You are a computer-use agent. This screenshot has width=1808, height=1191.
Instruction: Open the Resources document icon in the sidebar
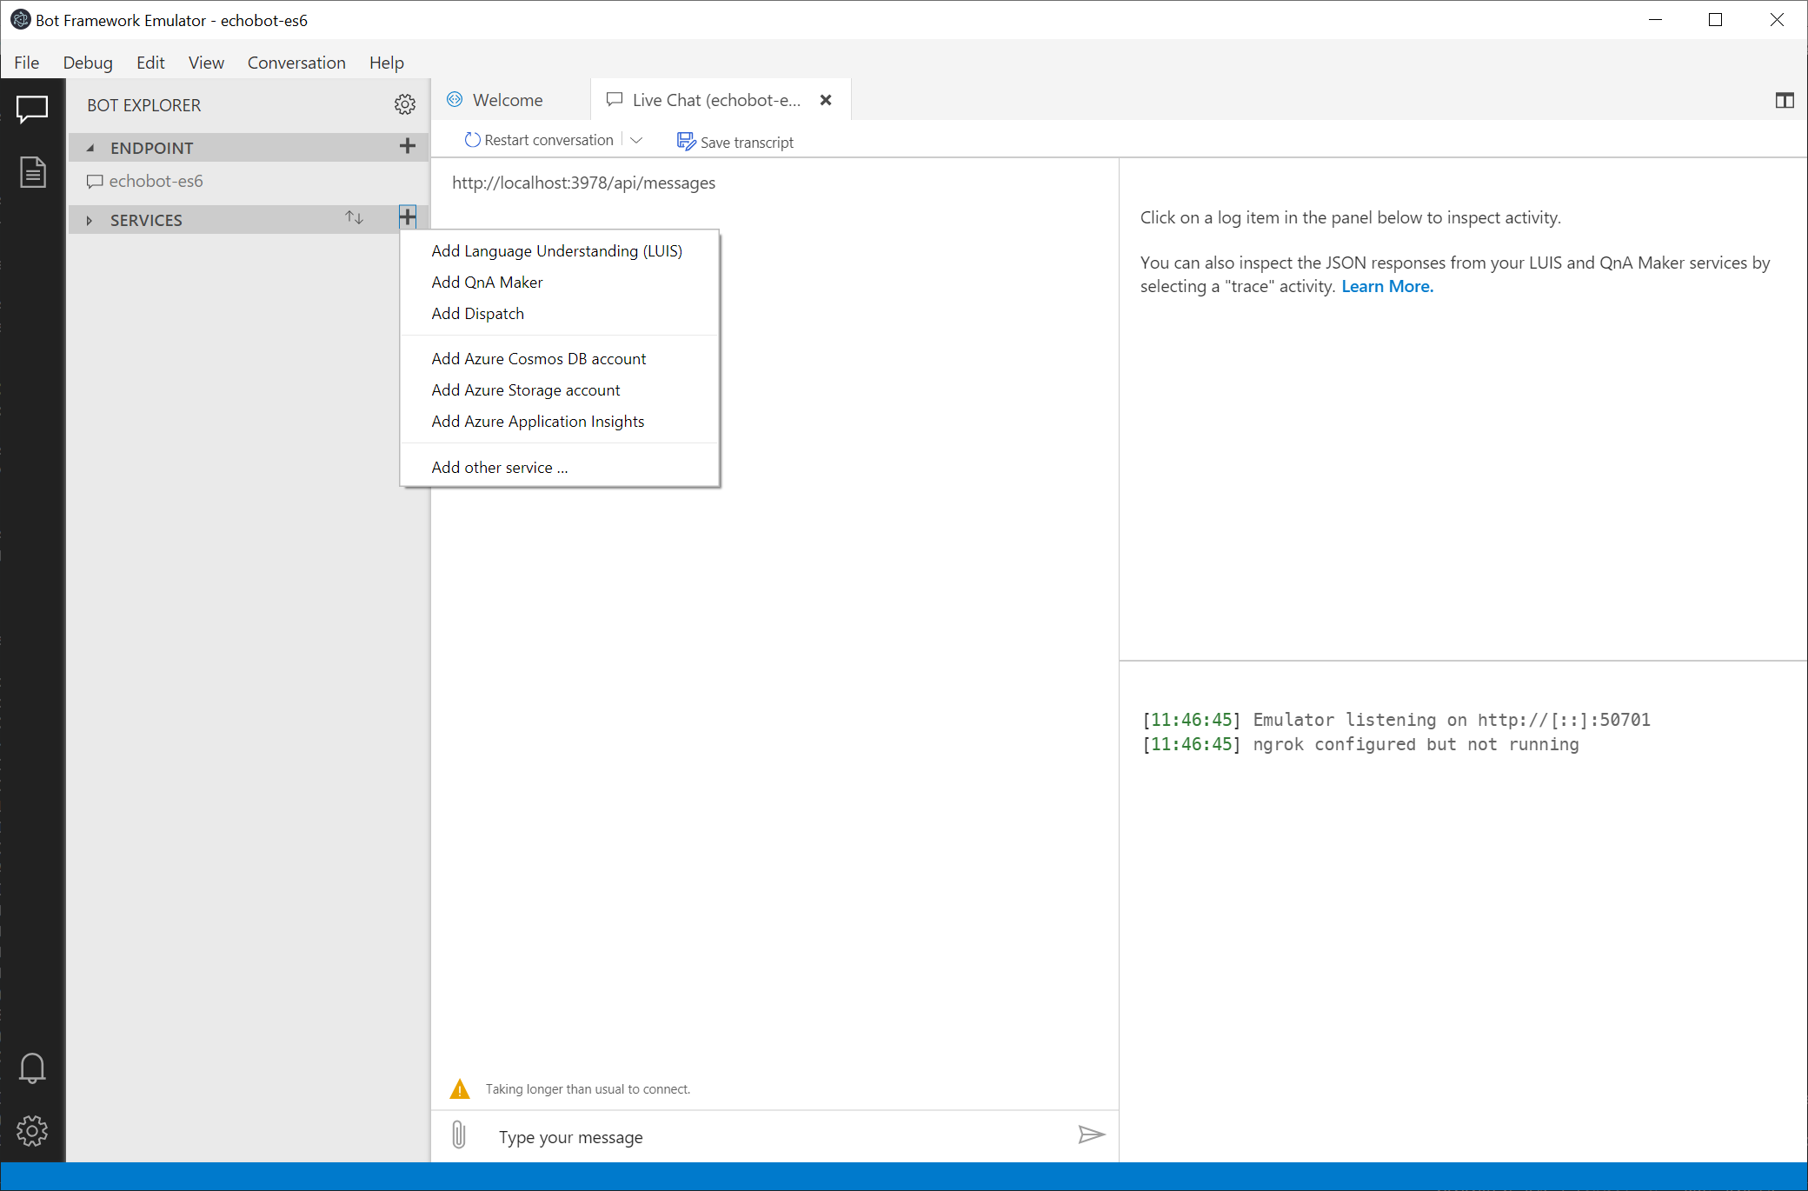pyautogui.click(x=32, y=172)
